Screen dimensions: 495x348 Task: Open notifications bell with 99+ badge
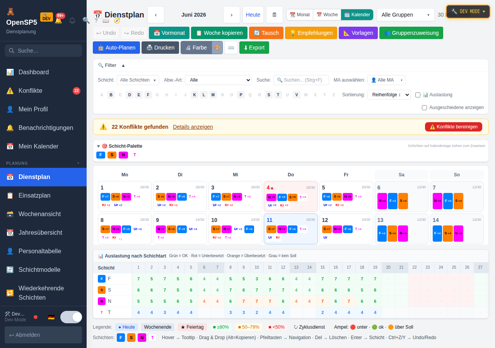pos(58,20)
